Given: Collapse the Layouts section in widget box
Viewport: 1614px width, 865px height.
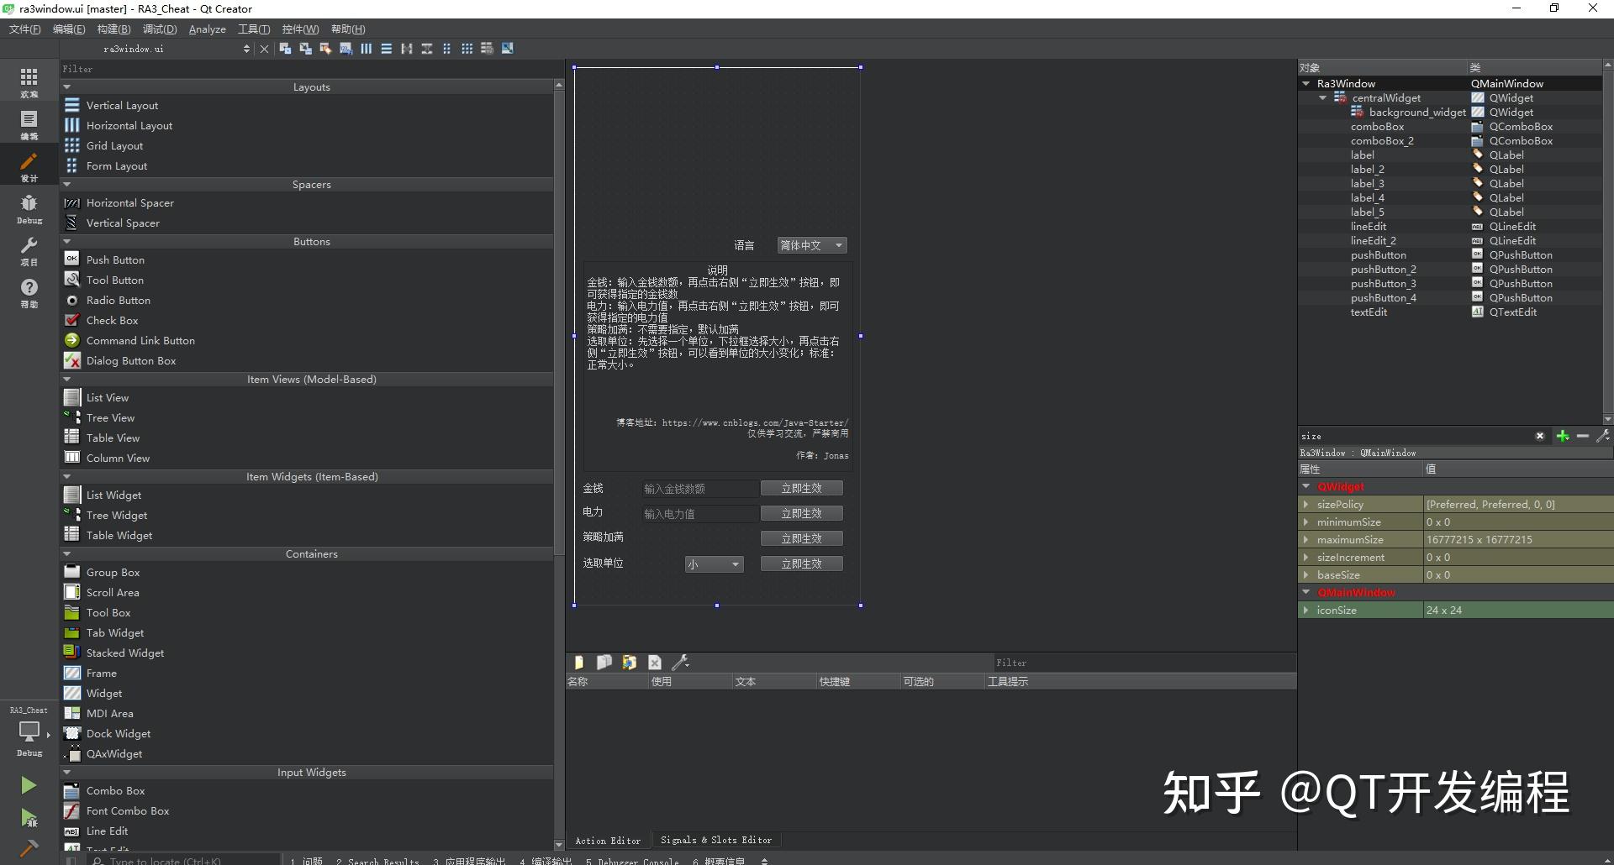Looking at the screenshot, I should coord(67,86).
